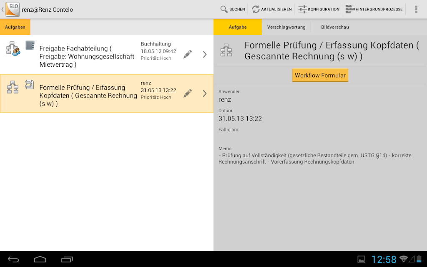427x267 pixels.
Task: Click workflow icon in detail header
Action: pyautogui.click(x=226, y=50)
